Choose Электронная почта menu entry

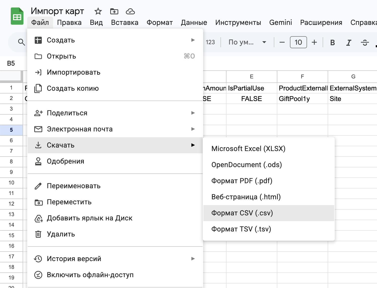click(x=115, y=129)
